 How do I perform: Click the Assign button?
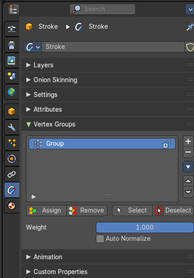point(47,210)
